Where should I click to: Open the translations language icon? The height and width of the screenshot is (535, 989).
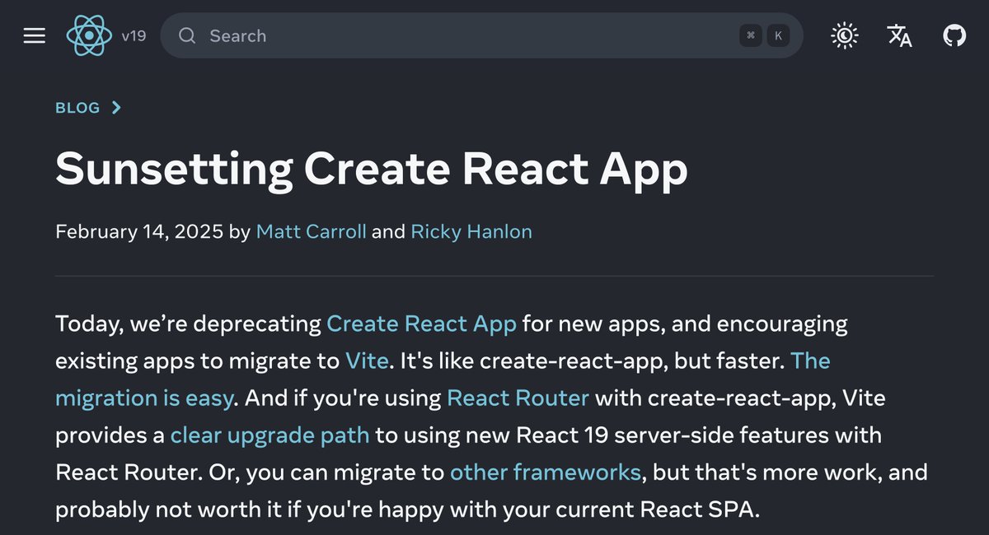[899, 35]
